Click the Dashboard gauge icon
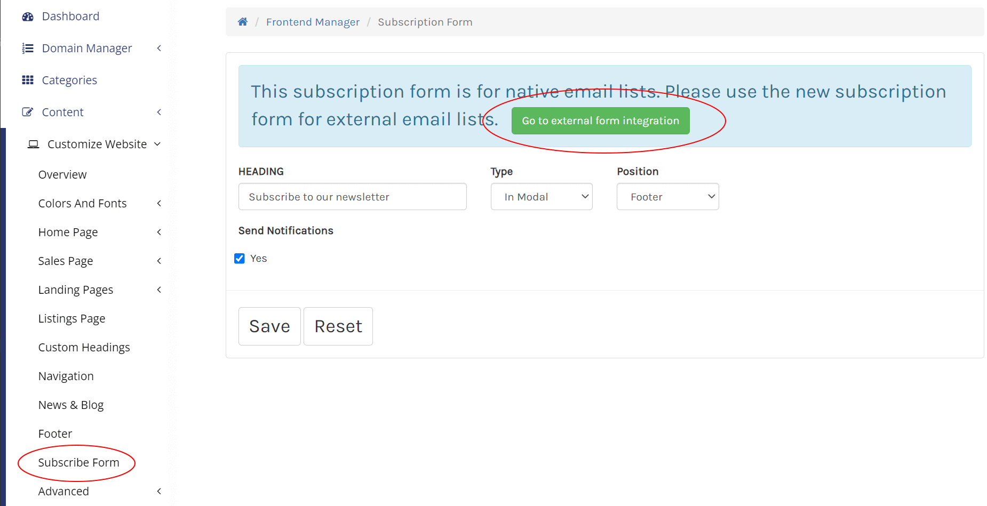Image resolution: width=987 pixels, height=506 pixels. pyautogui.click(x=28, y=17)
